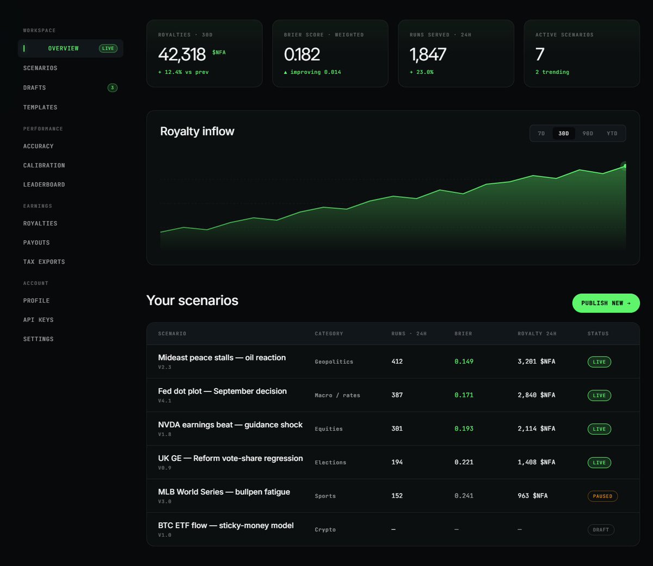
Task: Click the Elections category cell
Action: point(330,463)
